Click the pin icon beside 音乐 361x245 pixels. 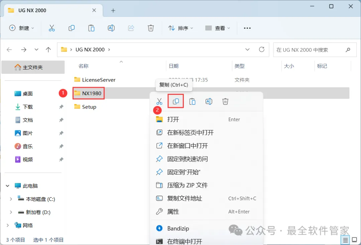(x=61, y=146)
